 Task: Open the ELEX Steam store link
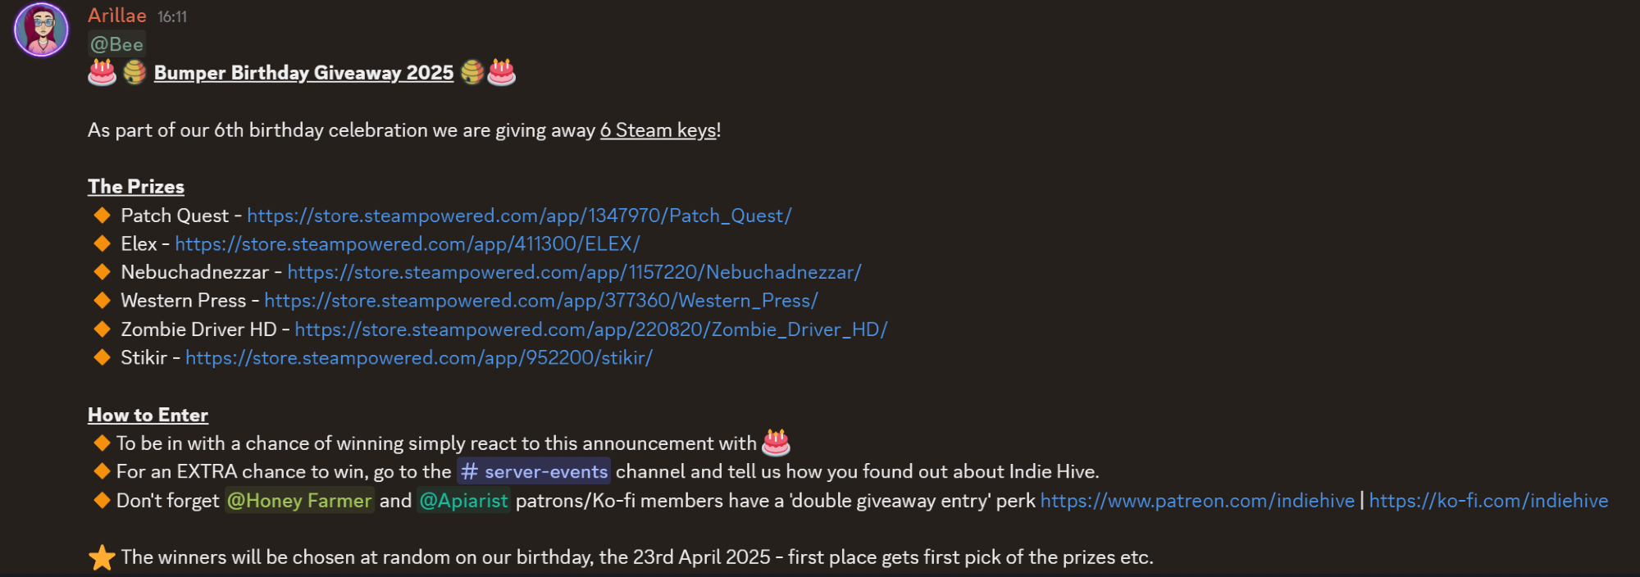[x=407, y=244]
